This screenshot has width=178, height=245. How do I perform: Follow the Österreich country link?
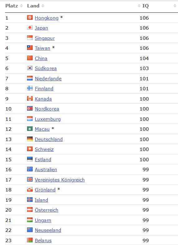47,210
